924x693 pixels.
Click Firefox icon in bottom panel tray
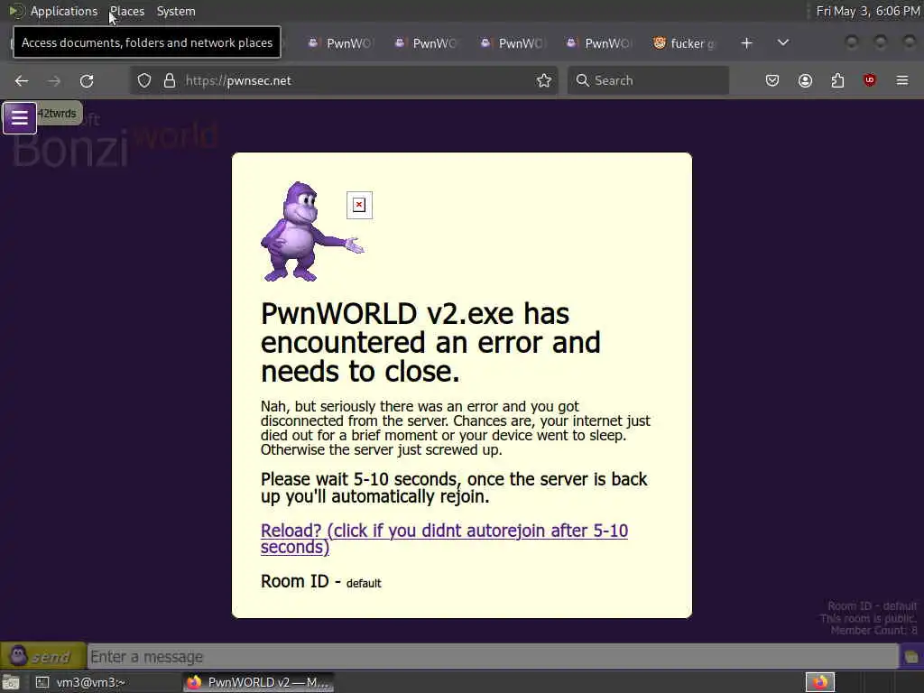tap(819, 682)
